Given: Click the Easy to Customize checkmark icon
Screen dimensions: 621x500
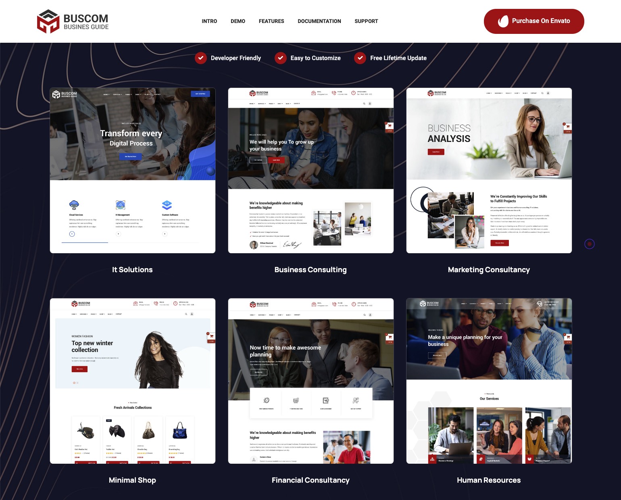Looking at the screenshot, I should tap(281, 58).
